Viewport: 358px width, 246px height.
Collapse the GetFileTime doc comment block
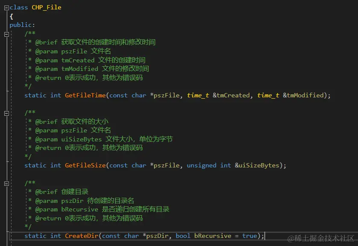coord(6,34)
